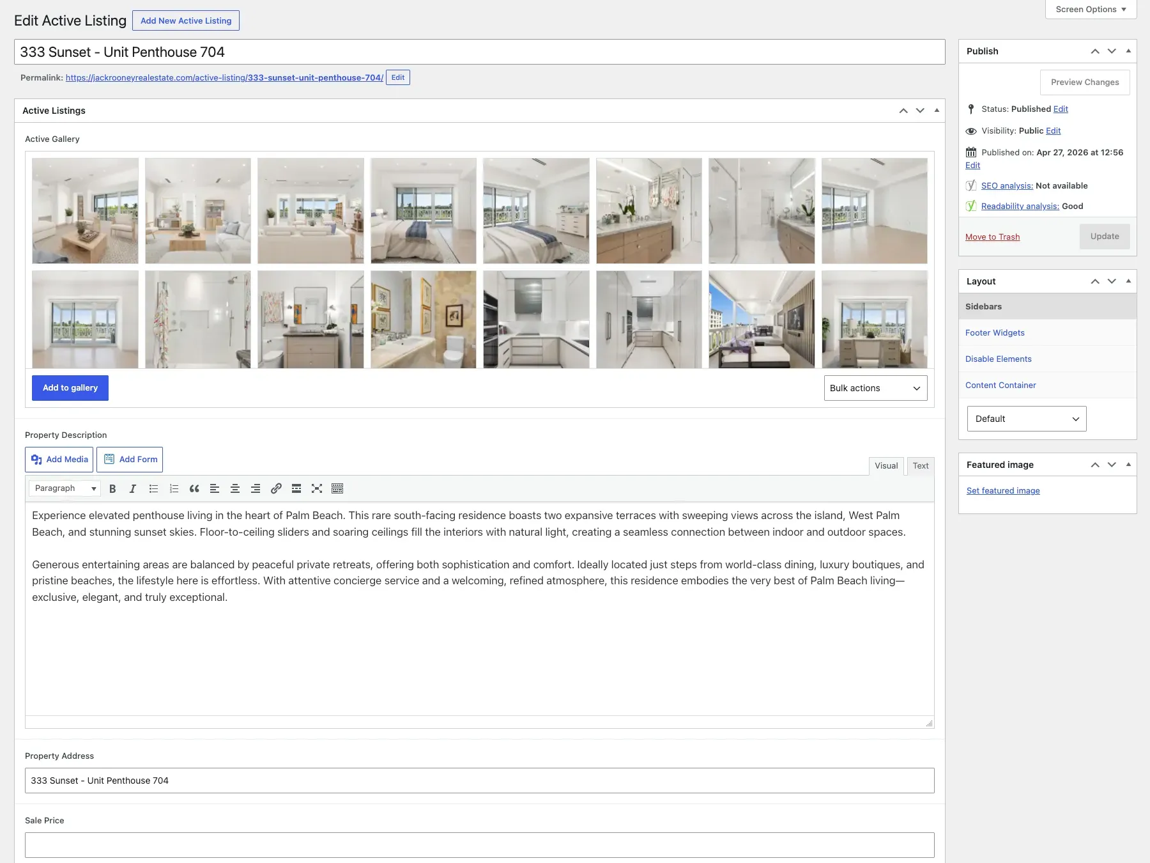This screenshot has height=863, width=1150.
Task: Align text left
Action: click(x=215, y=488)
